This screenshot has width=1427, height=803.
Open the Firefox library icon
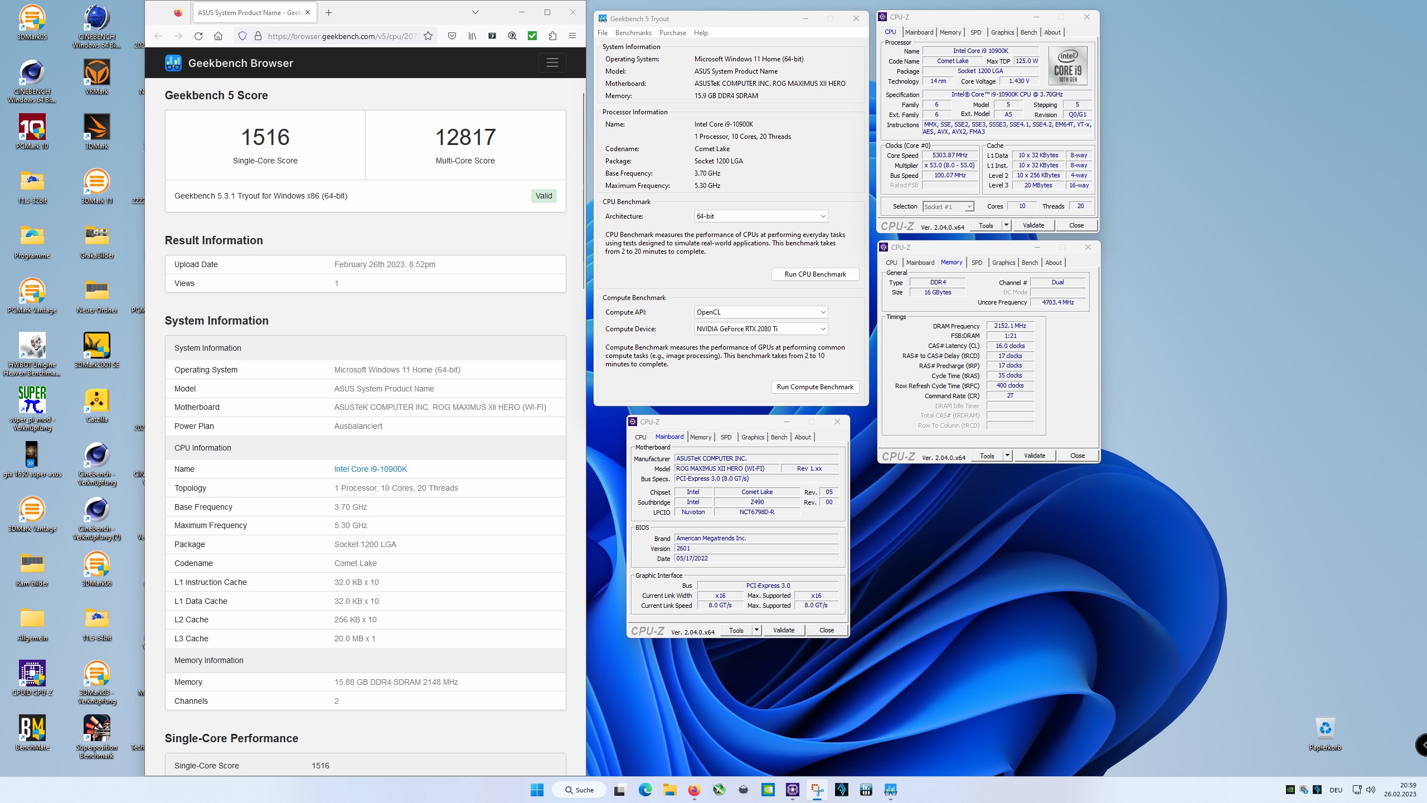(472, 36)
